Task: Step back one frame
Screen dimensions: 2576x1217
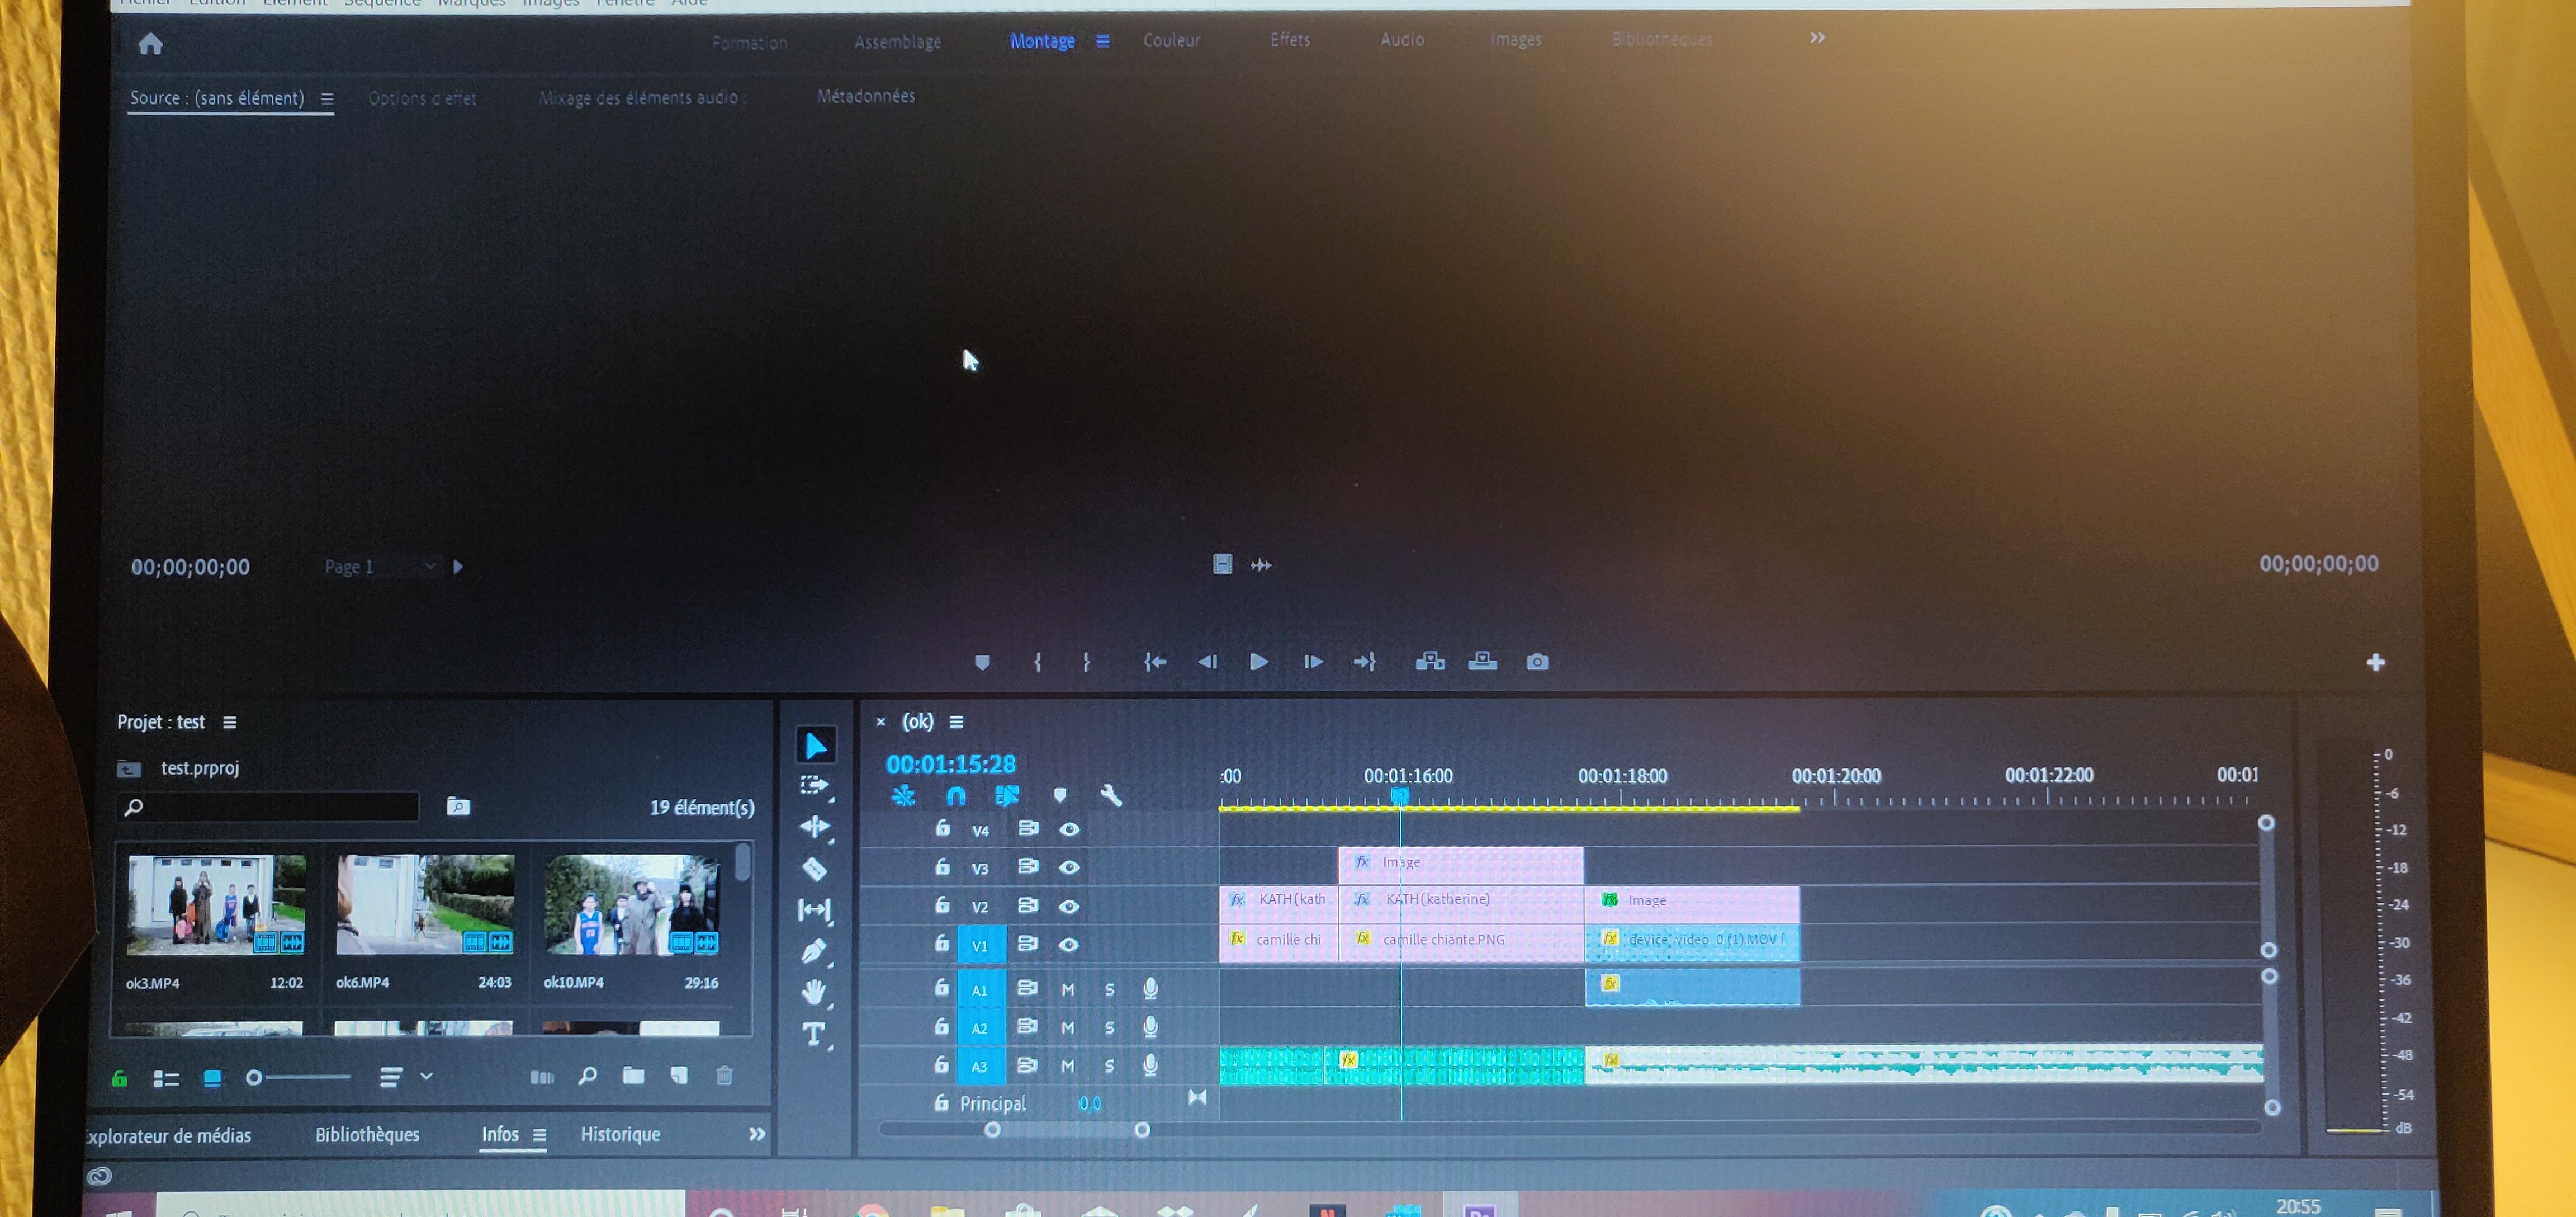Action: (x=1207, y=662)
